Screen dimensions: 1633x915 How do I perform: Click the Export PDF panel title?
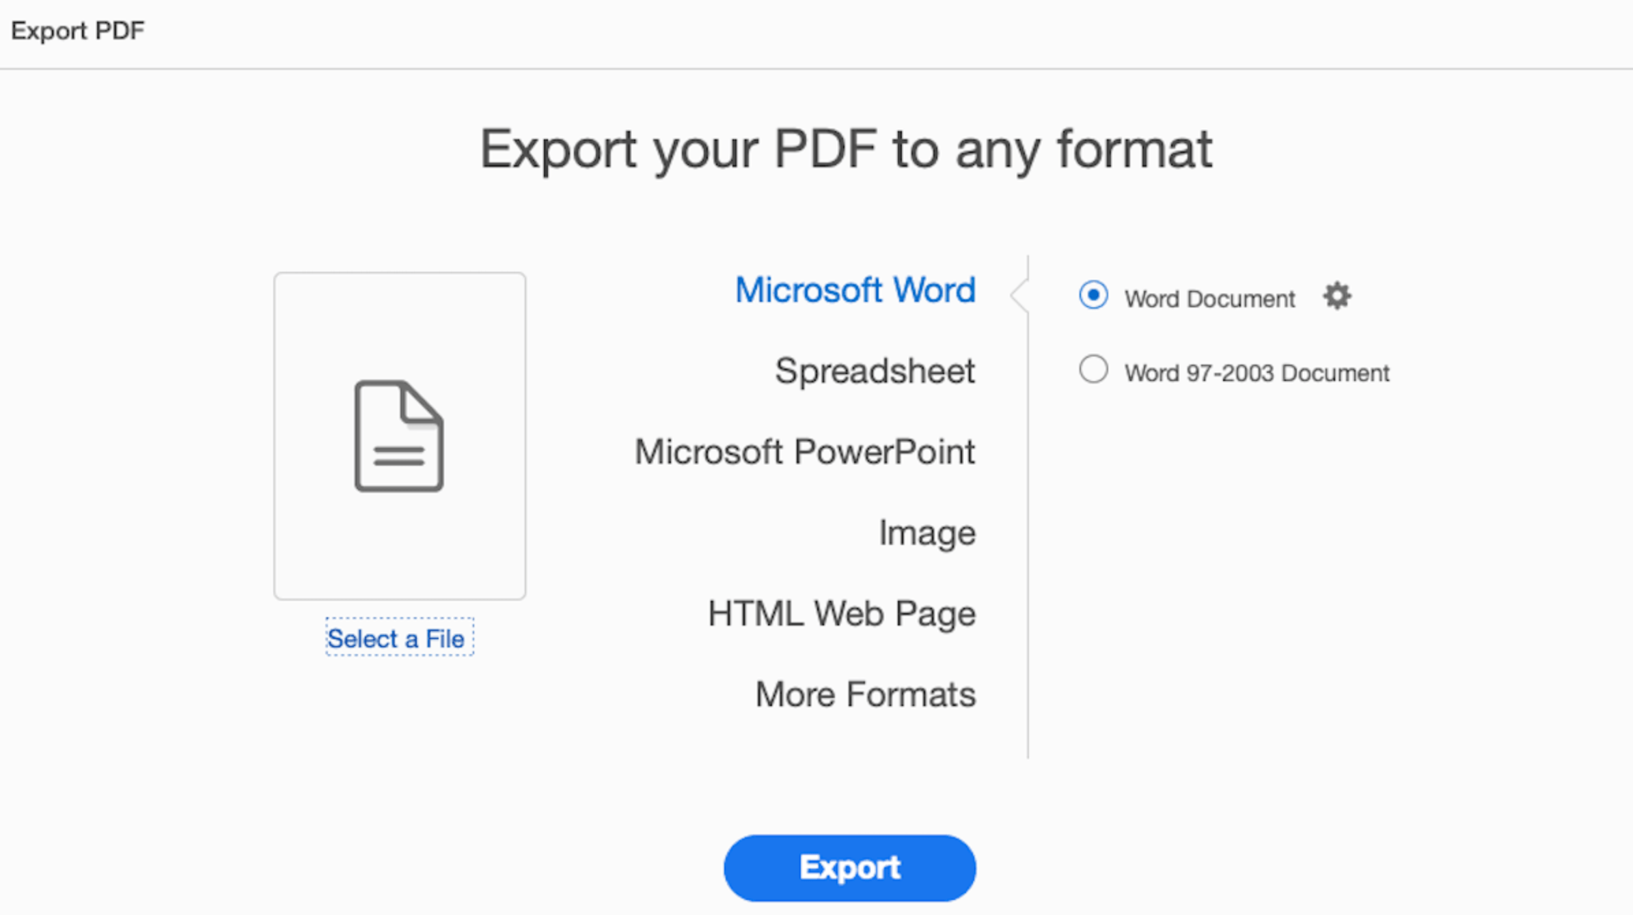pyautogui.click(x=77, y=31)
